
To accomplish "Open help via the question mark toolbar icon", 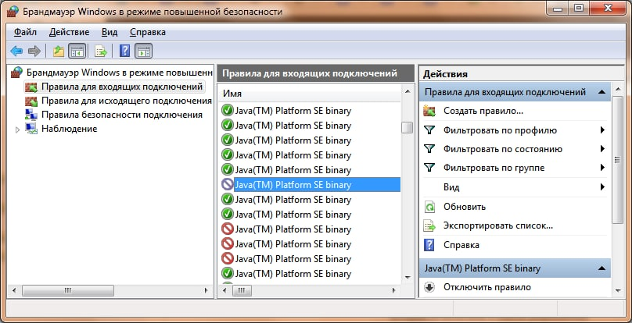I will coord(124,51).
